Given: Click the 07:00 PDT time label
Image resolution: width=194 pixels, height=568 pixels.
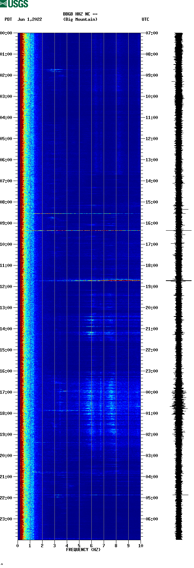Looking at the screenshot, I should (x=6, y=181).
